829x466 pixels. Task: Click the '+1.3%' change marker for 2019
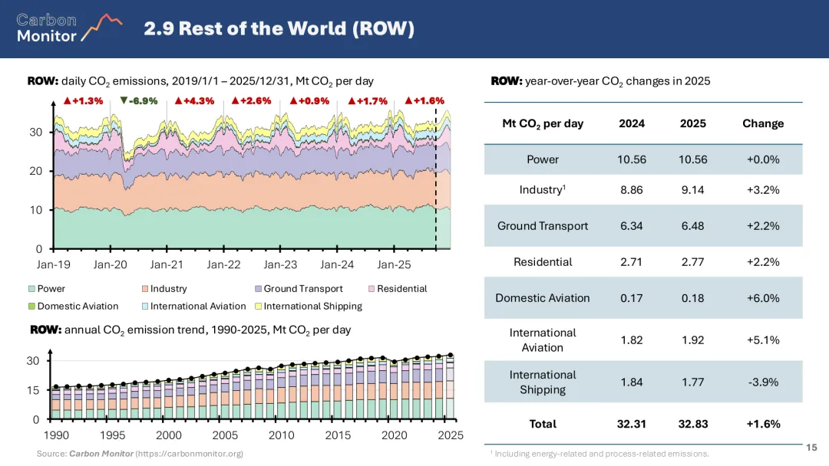pos(84,101)
